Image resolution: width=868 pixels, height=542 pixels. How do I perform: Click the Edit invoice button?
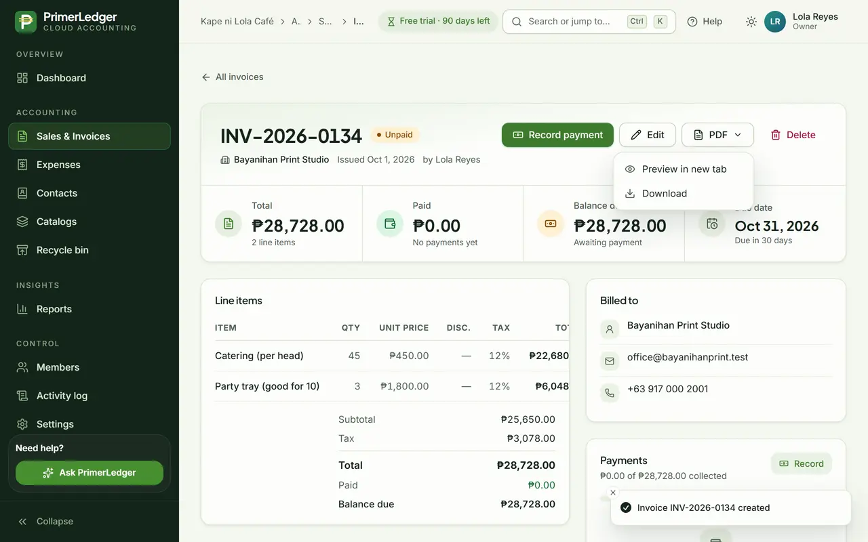click(648, 135)
